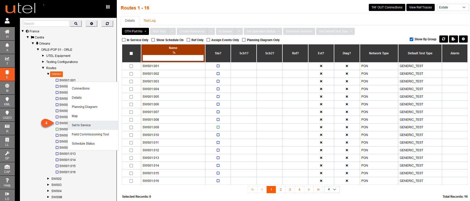Click the status square for SW001:009
The height and width of the screenshot is (201, 470).
pos(218,127)
